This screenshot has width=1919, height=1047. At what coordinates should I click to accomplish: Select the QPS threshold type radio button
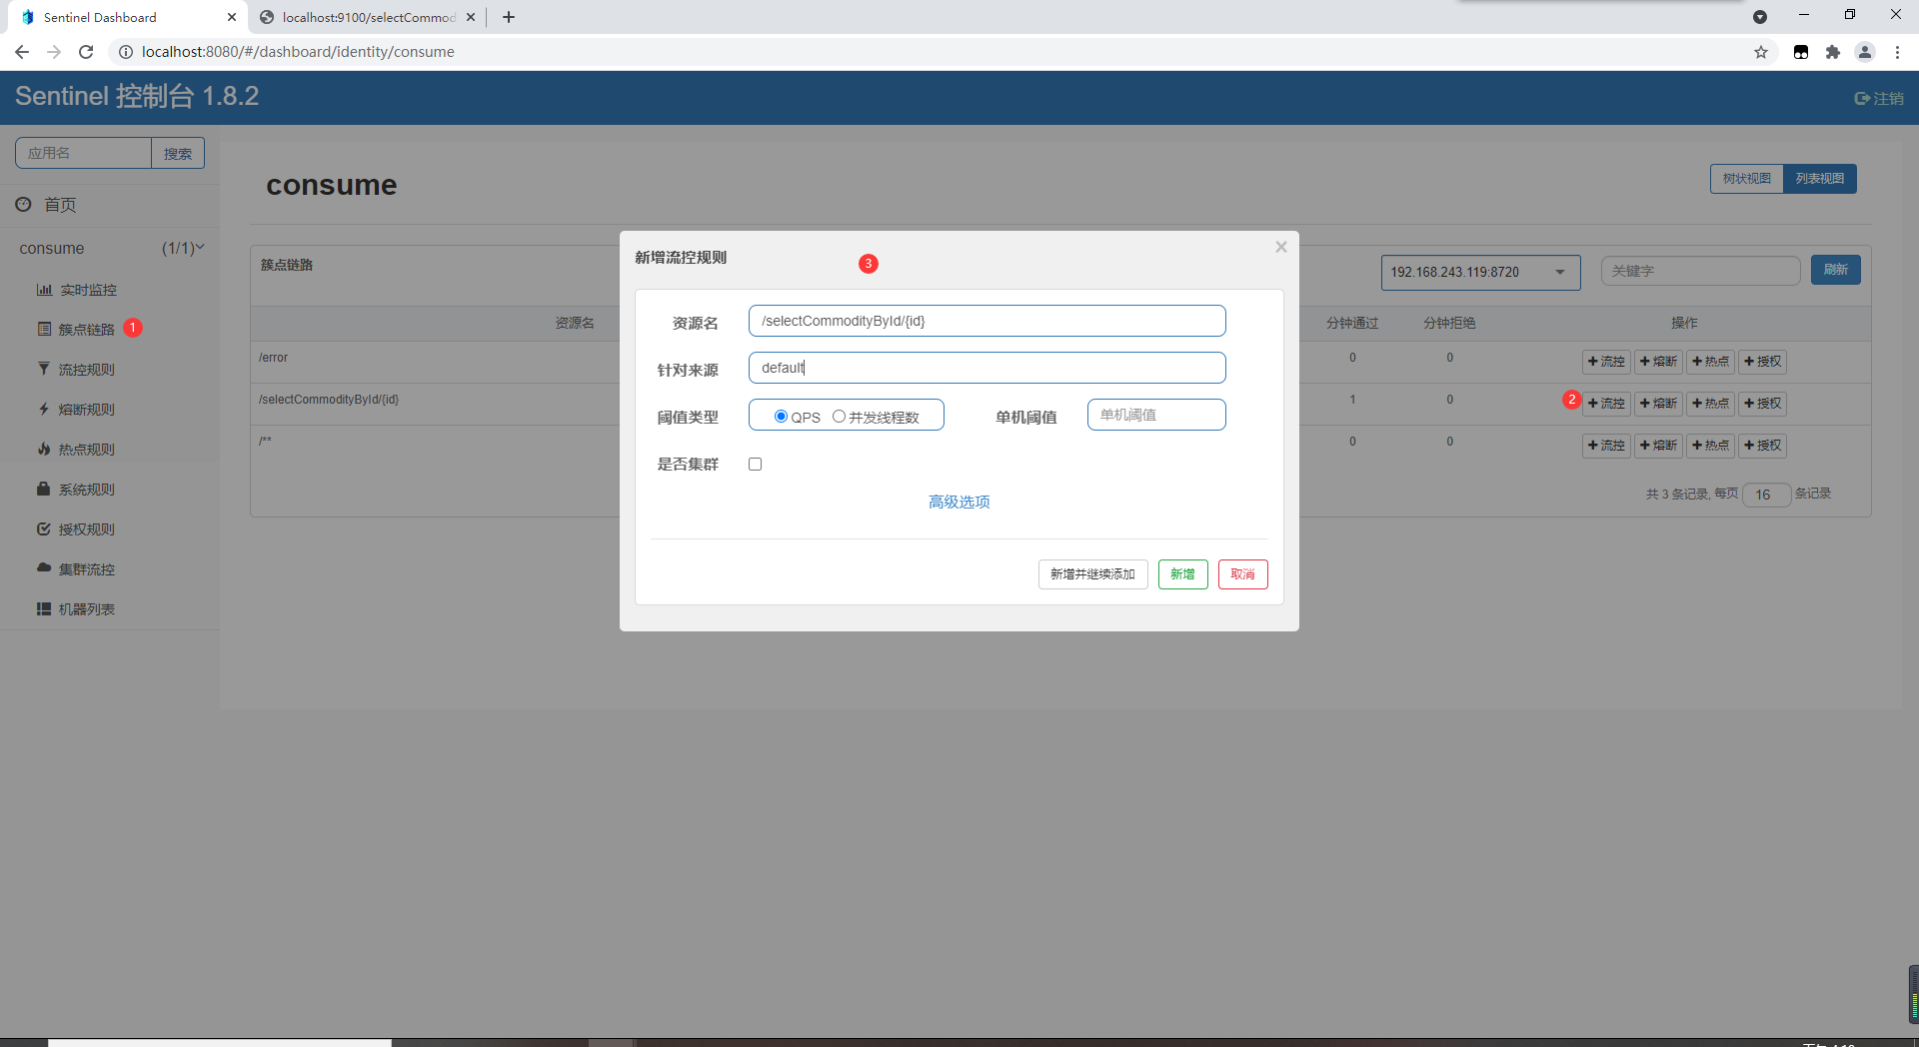point(781,417)
